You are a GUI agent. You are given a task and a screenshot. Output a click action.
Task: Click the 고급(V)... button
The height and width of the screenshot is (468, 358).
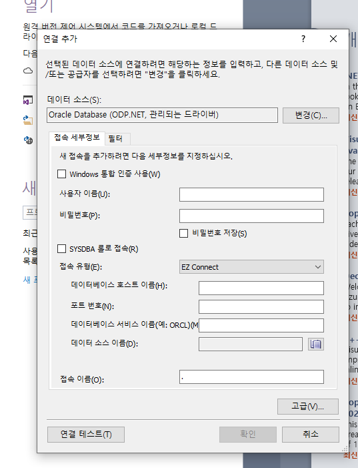pos(307,407)
